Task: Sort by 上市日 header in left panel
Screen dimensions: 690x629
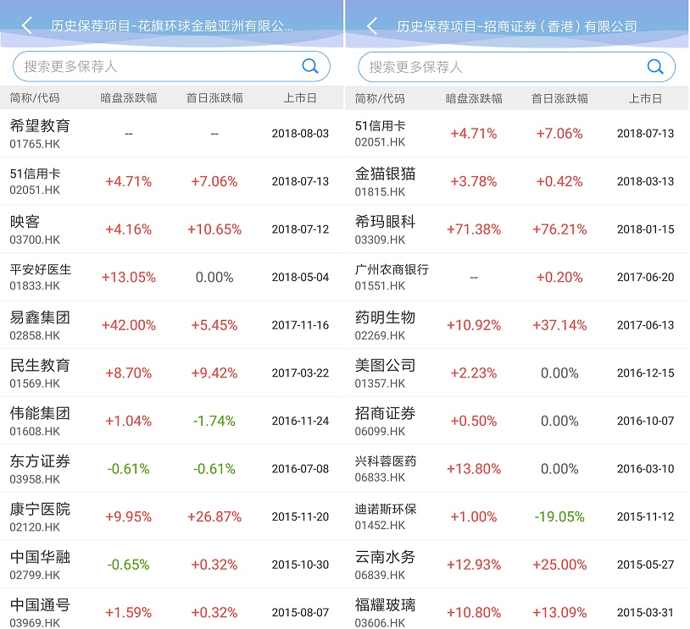Action: click(300, 98)
